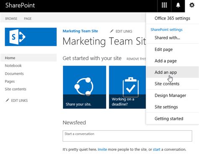Image resolution: width=199 pixels, height=155 pixels.
Task: Choose Shared with... from settings menu
Action: [172, 38]
